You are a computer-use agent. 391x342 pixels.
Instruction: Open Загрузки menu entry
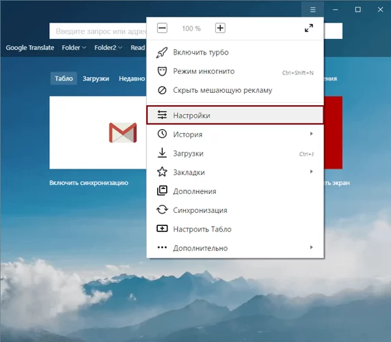[235, 153]
